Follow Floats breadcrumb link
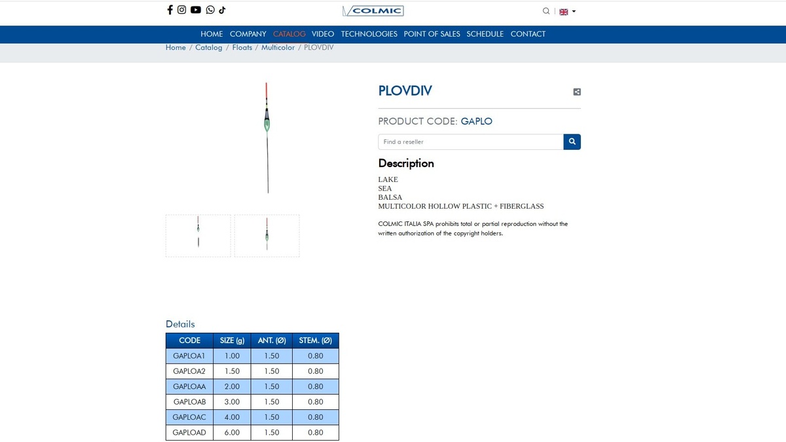The height and width of the screenshot is (442, 786). tap(242, 48)
